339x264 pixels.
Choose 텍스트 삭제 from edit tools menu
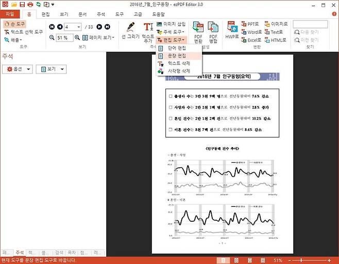[x=179, y=63]
